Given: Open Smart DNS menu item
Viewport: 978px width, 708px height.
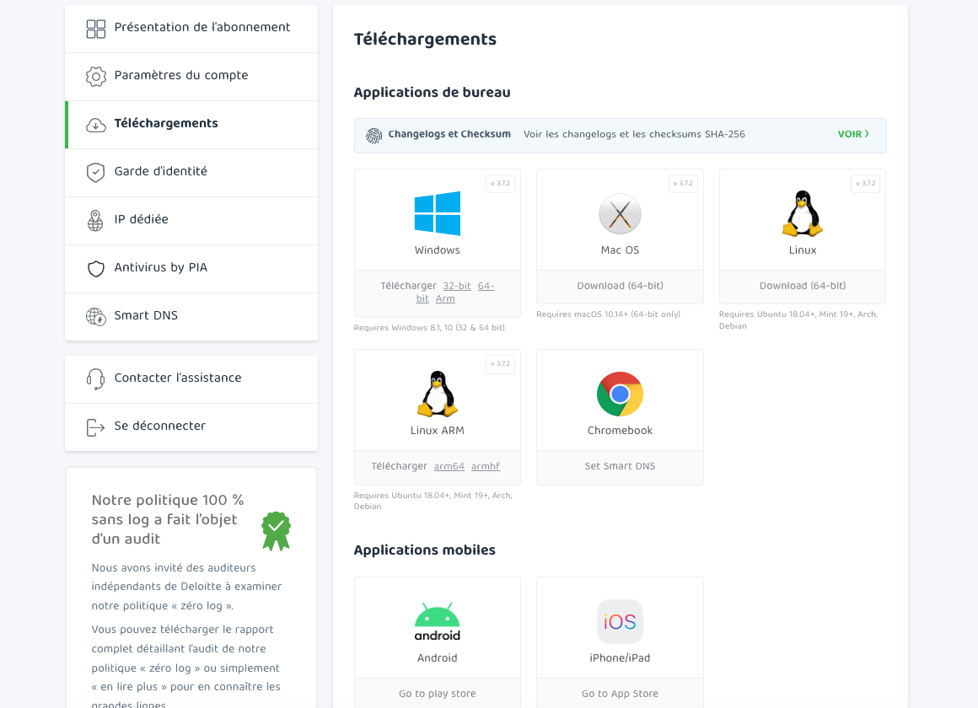Looking at the screenshot, I should click(191, 317).
